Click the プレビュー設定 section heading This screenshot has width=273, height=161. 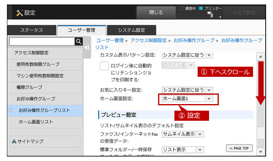pyautogui.click(x=119, y=115)
